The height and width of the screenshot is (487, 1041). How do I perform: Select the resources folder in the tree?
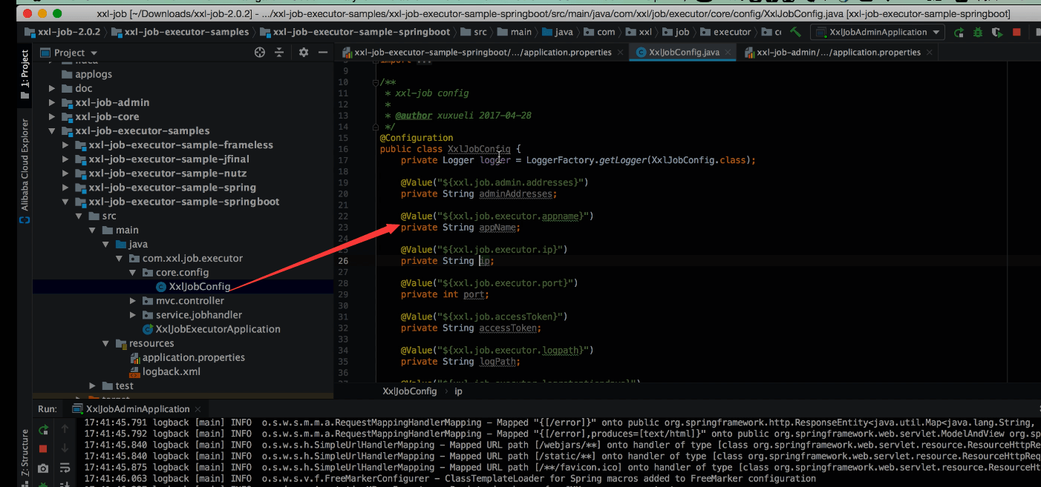(145, 343)
